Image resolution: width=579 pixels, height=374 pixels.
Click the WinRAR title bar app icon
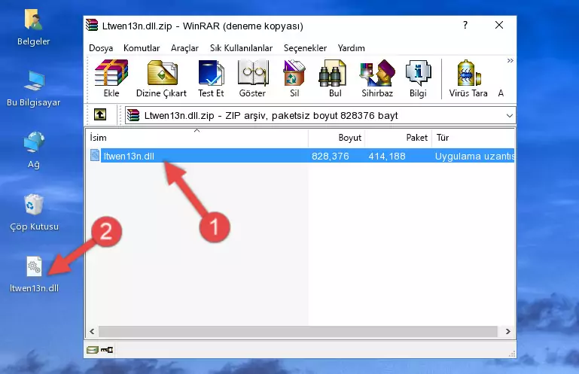(x=92, y=26)
